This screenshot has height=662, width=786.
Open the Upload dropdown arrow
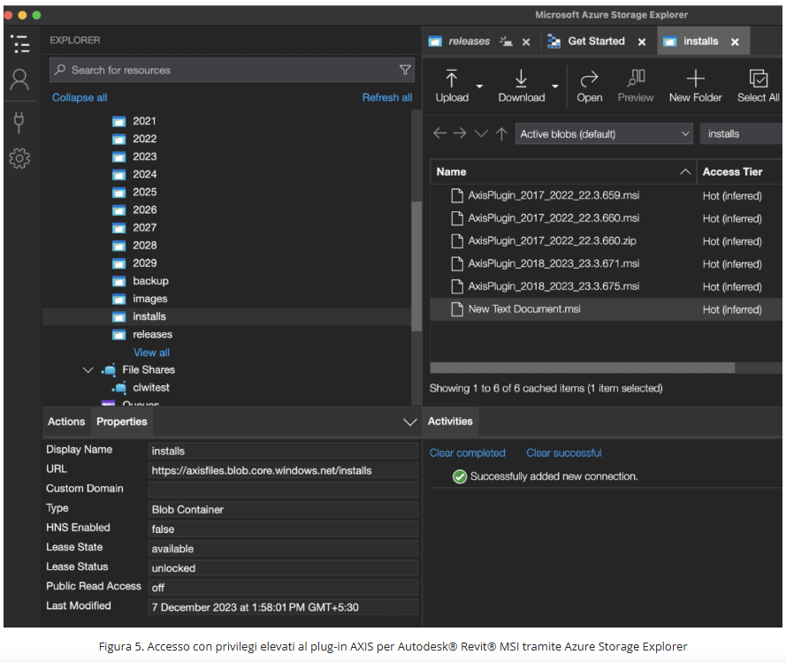480,87
